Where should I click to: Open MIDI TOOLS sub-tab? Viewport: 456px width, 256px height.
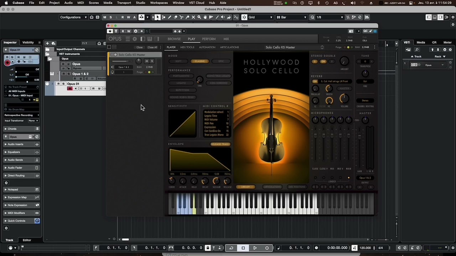(187, 47)
